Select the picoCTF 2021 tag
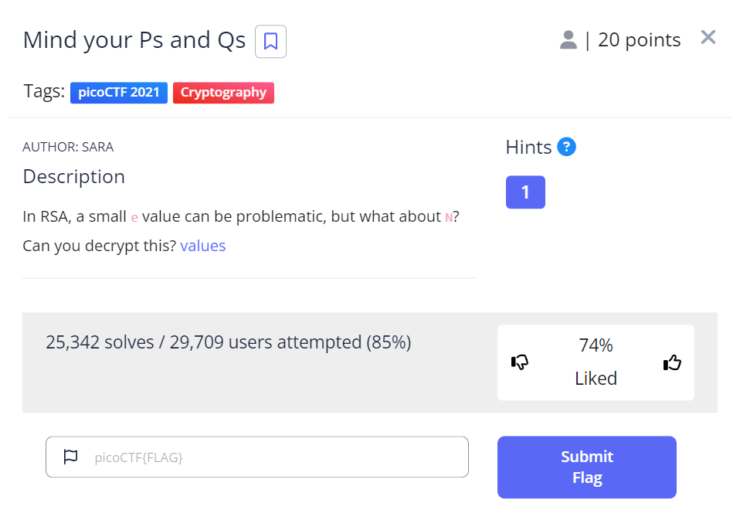740x527 pixels. pyautogui.click(x=119, y=93)
